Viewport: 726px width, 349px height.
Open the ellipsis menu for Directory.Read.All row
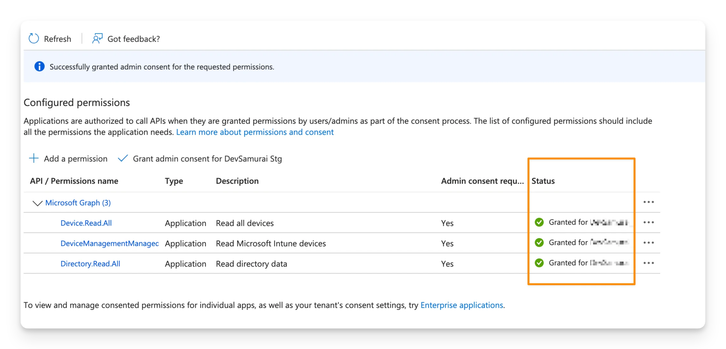click(648, 263)
